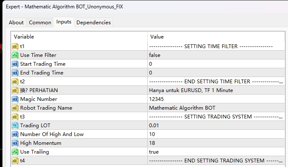Click the 'END SETTING TRADING SYSTEM' value of t4
Viewport: 288px width, 167px height.
[x=216, y=161]
